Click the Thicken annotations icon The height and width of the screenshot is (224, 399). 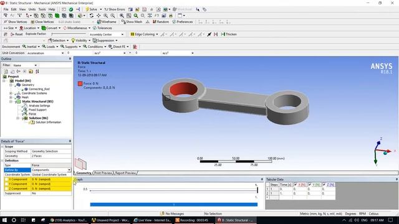[x=223, y=34]
